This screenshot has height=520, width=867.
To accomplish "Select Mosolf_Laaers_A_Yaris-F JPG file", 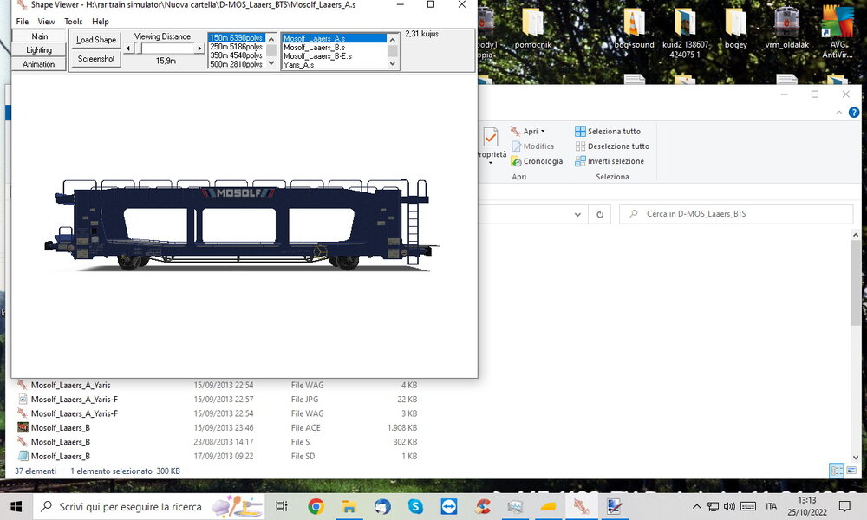I will coord(217,400).
